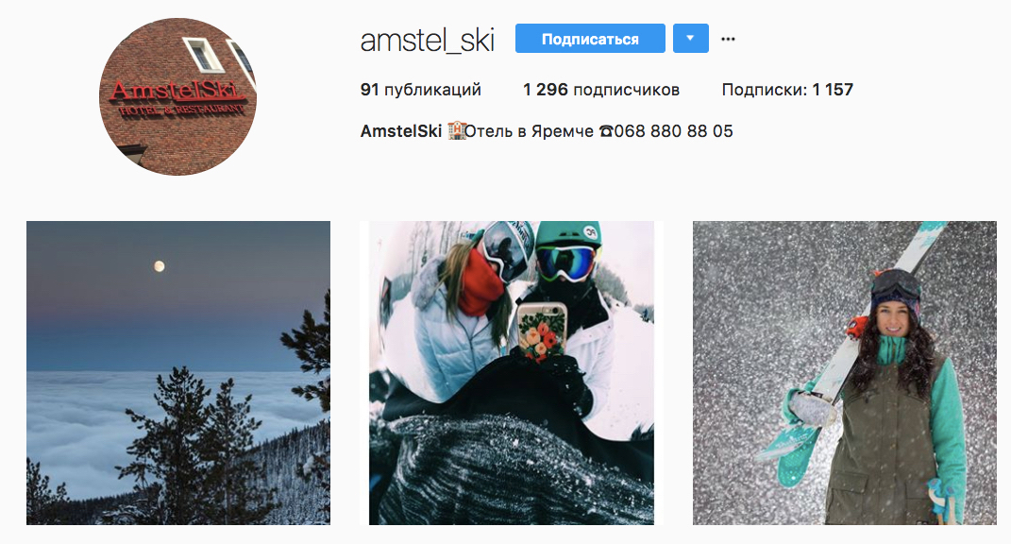Click the floral phone case in the selfie
Screen dimensions: 1011x544
click(x=543, y=331)
